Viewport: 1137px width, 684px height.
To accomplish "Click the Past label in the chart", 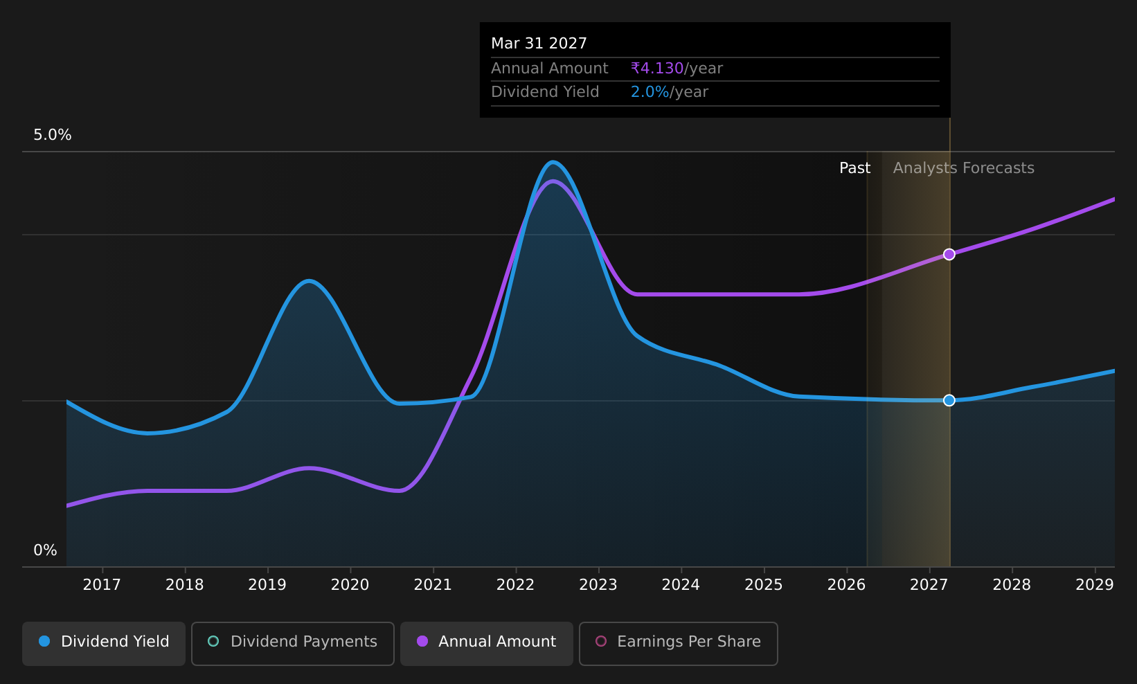I will 855,168.
